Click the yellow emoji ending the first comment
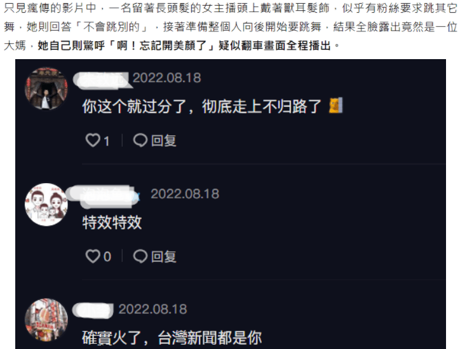The width and height of the screenshot is (460, 349). (335, 106)
